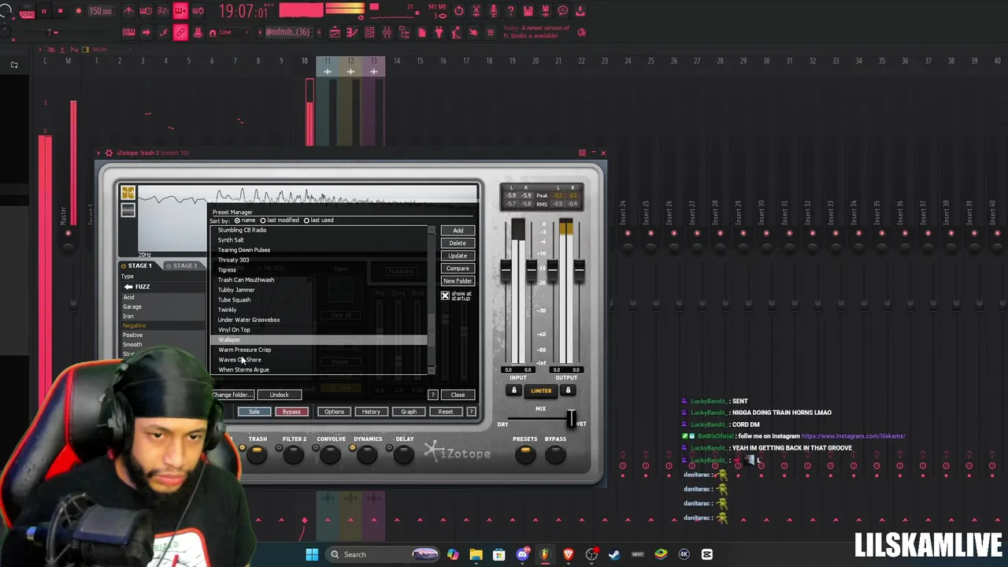1008x567 pixels.
Task: Click the Dry/Wet MIX slider handle
Action: click(x=571, y=419)
